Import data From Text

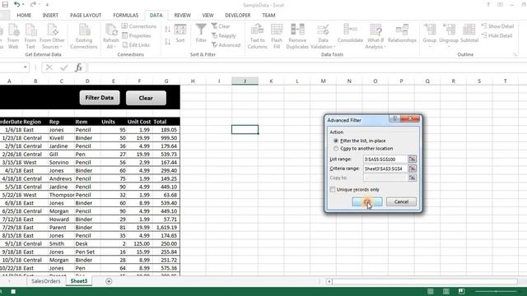click(30, 36)
